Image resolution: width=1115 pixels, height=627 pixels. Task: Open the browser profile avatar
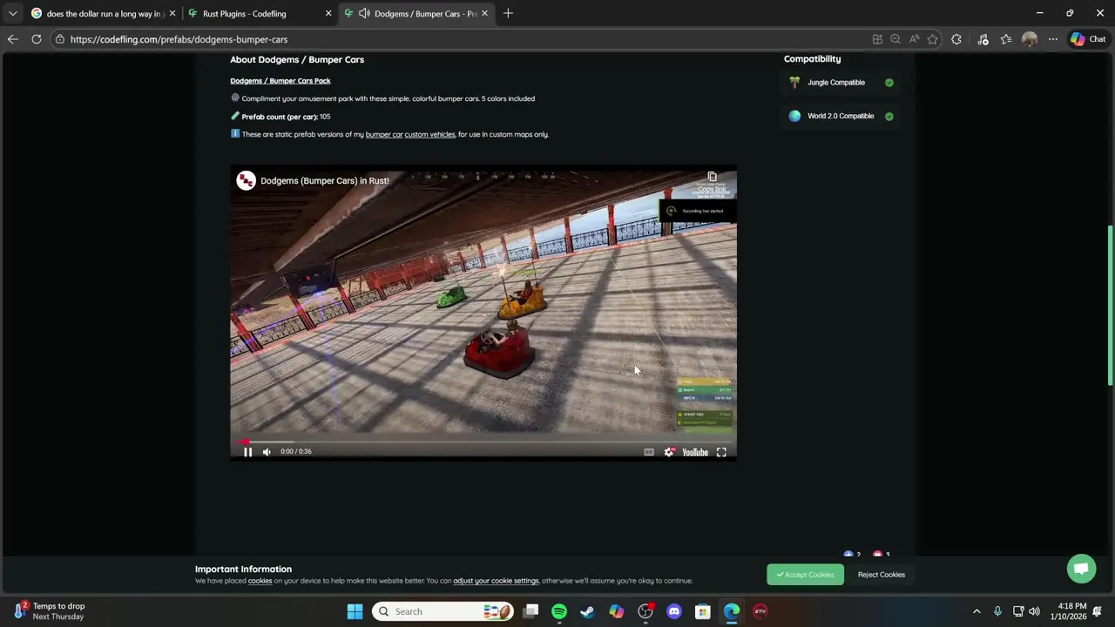[1030, 39]
